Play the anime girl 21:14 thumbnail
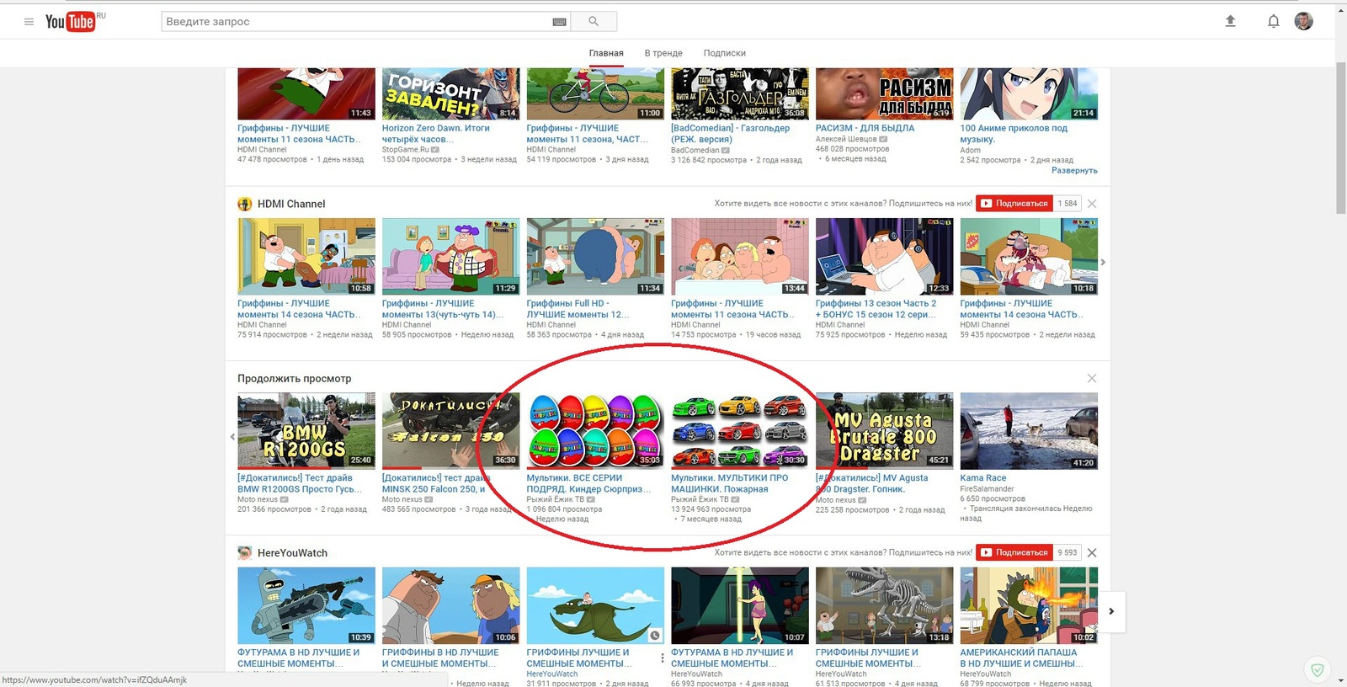Screen dimensions: 1347x687 [x=1029, y=93]
